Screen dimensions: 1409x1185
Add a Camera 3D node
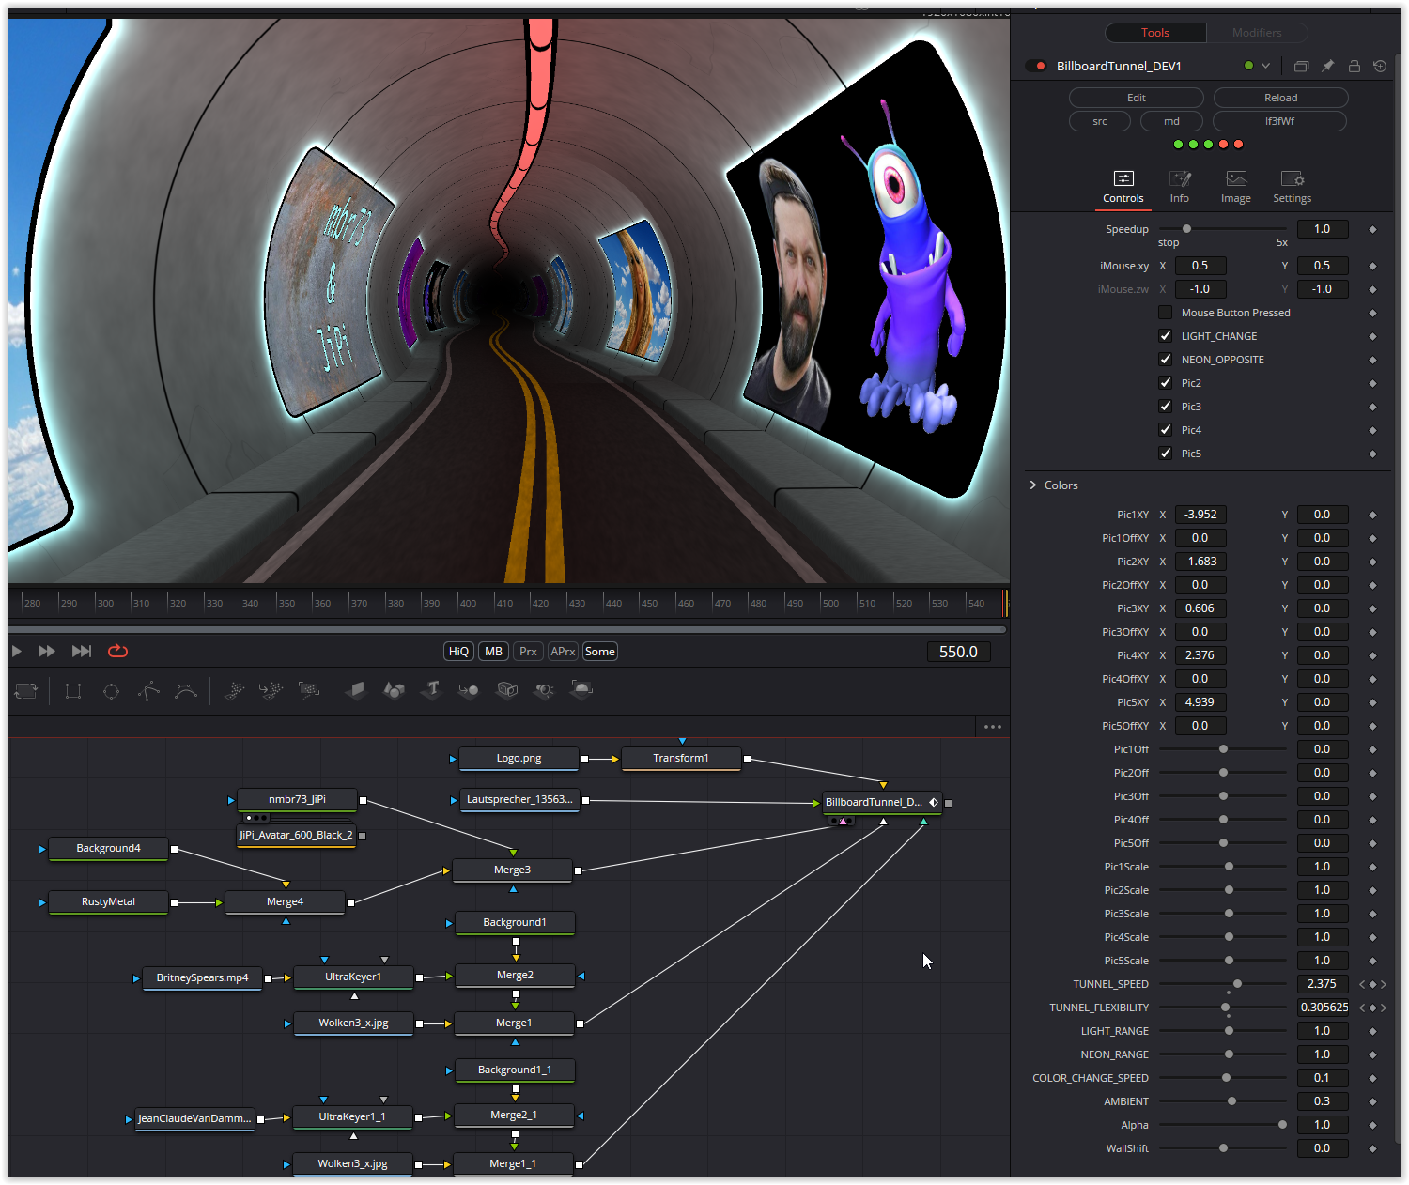(507, 691)
